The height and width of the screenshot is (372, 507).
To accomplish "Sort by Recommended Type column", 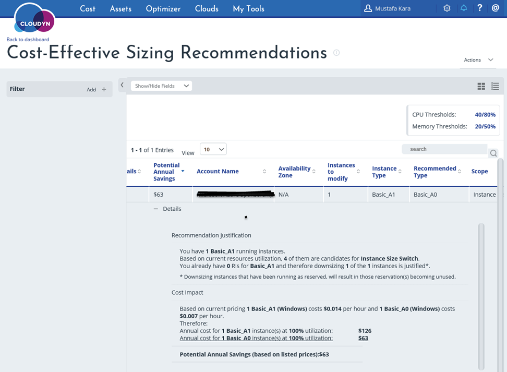I will click(x=460, y=172).
